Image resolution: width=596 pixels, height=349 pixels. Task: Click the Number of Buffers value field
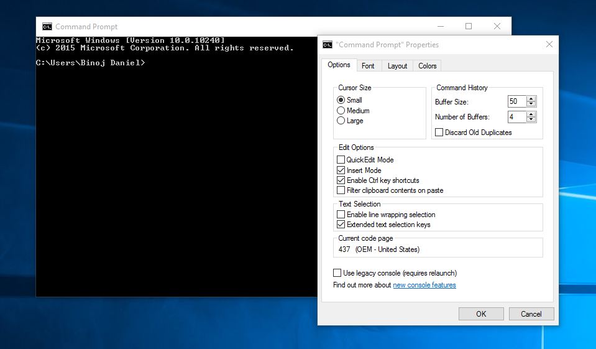click(517, 117)
